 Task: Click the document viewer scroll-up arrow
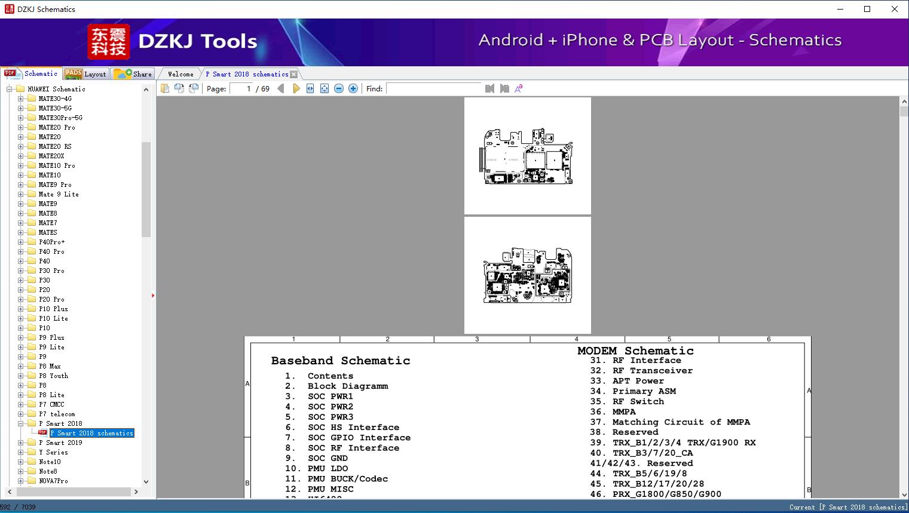[904, 102]
